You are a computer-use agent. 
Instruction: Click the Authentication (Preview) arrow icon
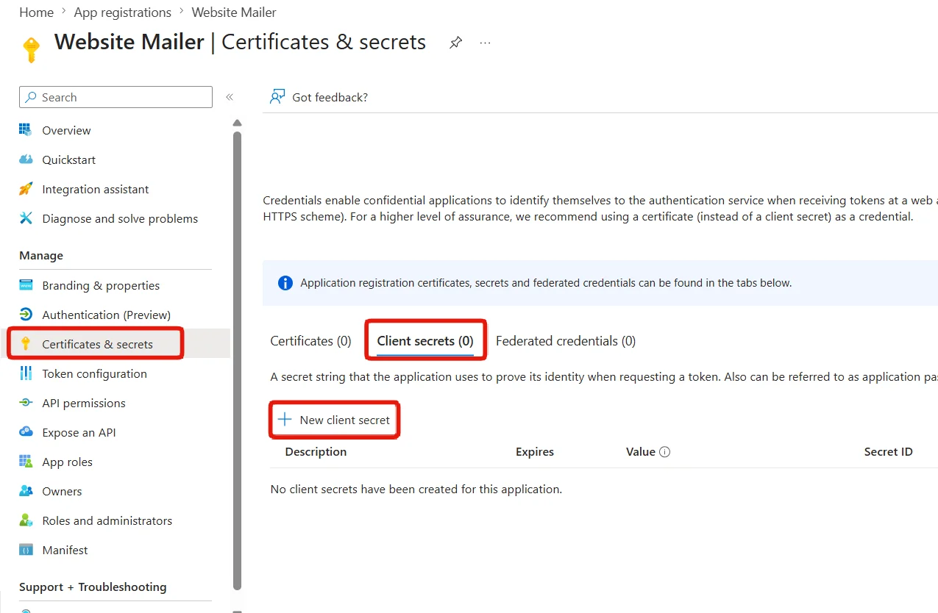26,315
